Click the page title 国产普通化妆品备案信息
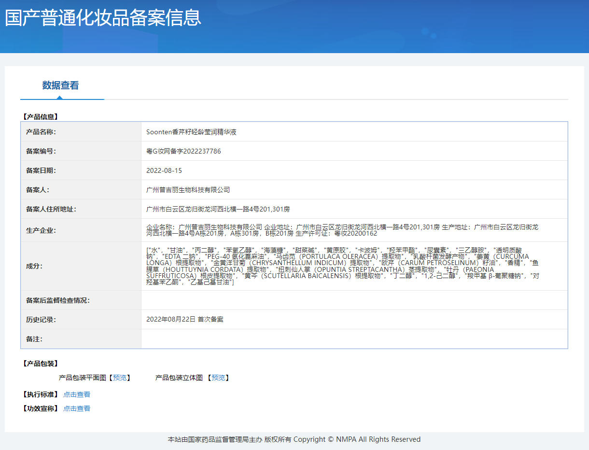The width and height of the screenshot is (589, 450). (103, 18)
